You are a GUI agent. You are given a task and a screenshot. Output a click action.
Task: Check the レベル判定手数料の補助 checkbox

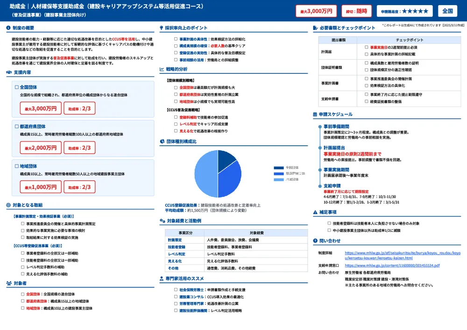tap(22, 267)
